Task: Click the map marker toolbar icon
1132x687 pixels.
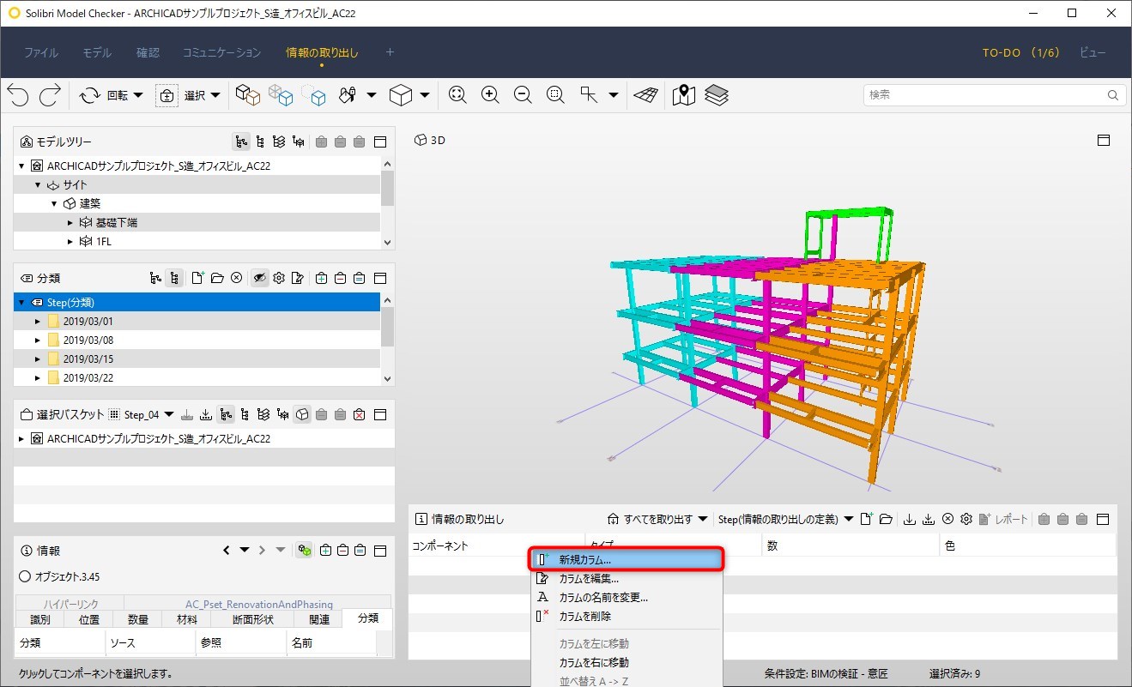Action: 684,95
